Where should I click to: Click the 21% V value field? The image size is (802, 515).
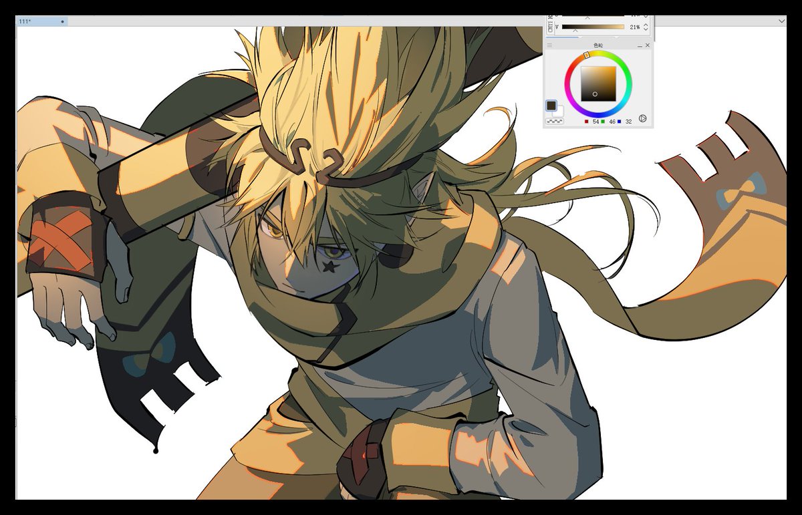click(634, 27)
